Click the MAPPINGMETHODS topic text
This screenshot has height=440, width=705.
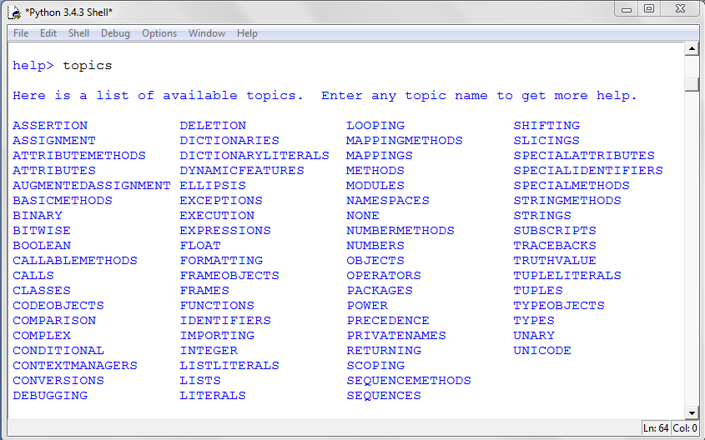(405, 141)
